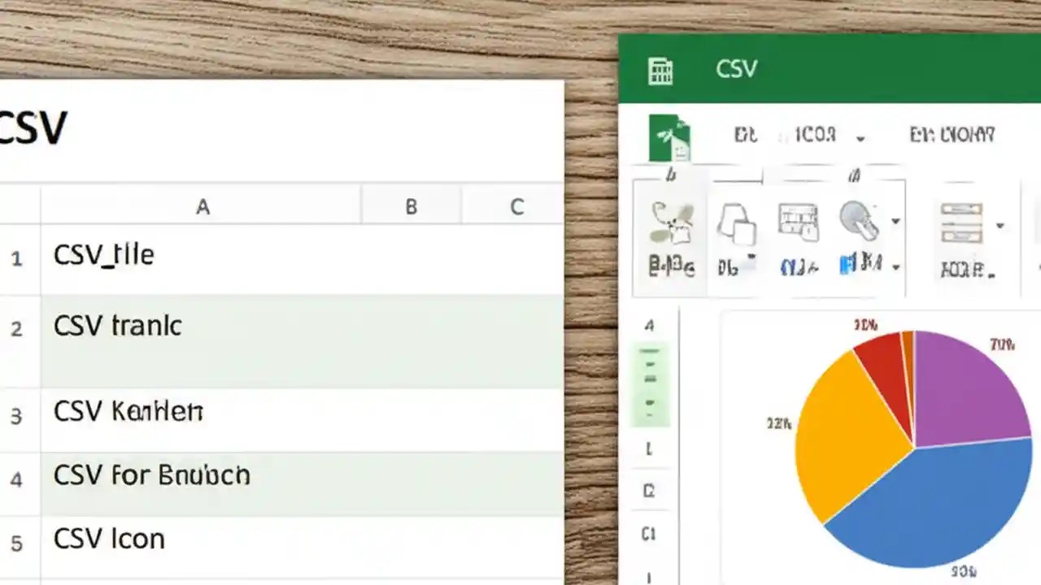
Task: Select cell containing CSV_file text
Action: click(x=103, y=254)
